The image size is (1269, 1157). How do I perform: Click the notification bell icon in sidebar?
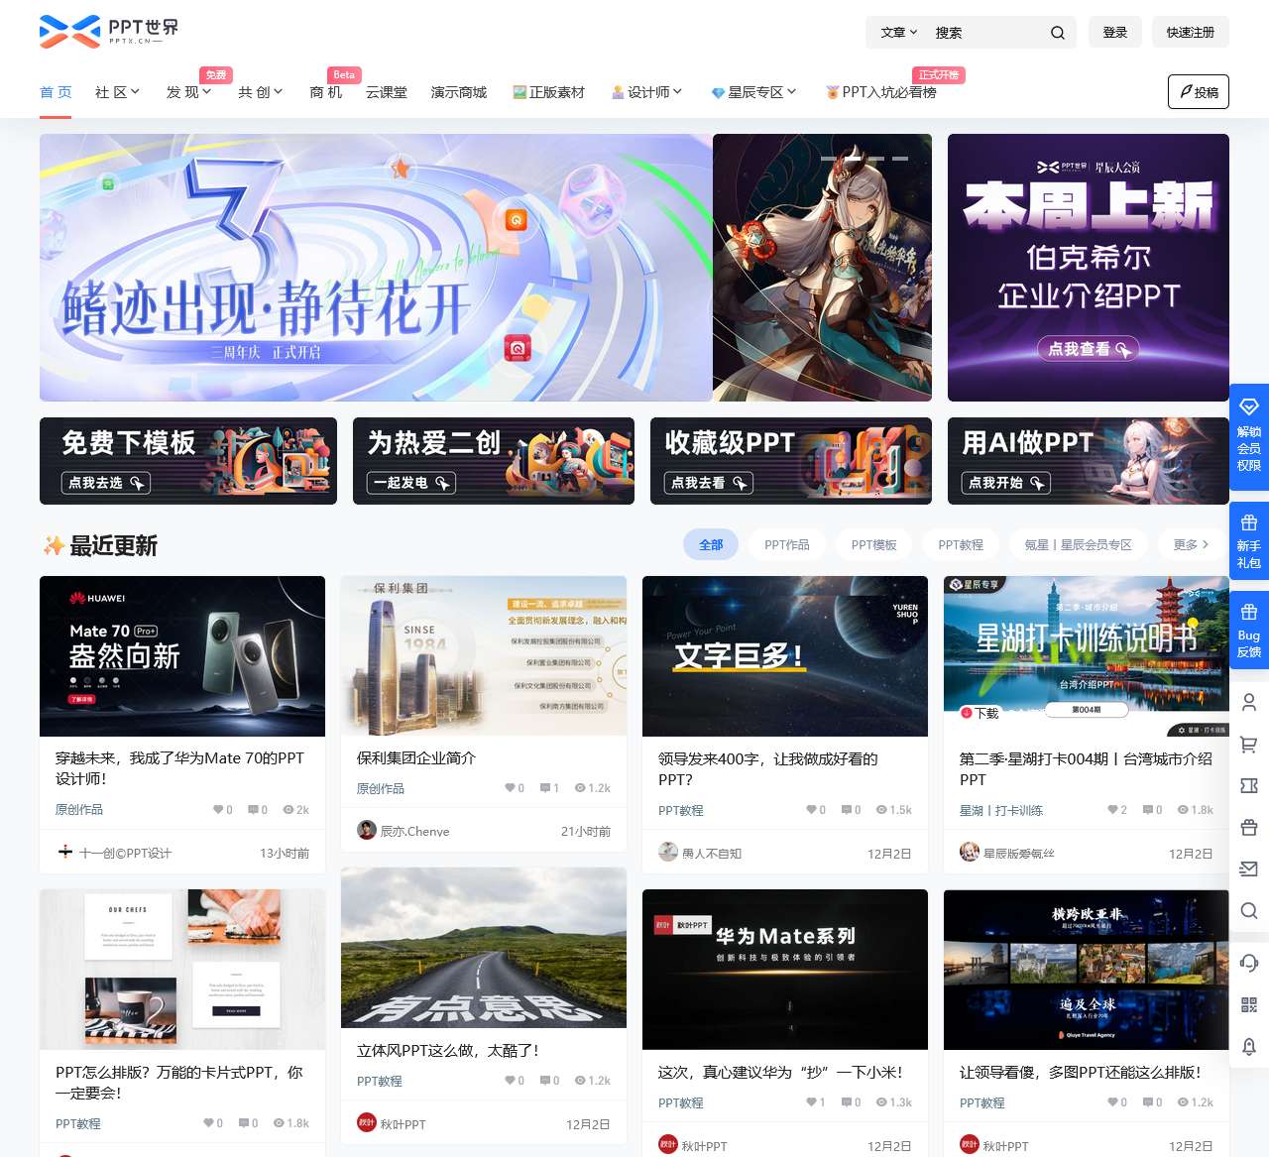[1249, 1046]
